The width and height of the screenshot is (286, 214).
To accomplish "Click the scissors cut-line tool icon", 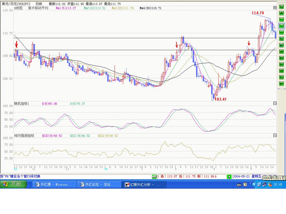I will (282, 45).
